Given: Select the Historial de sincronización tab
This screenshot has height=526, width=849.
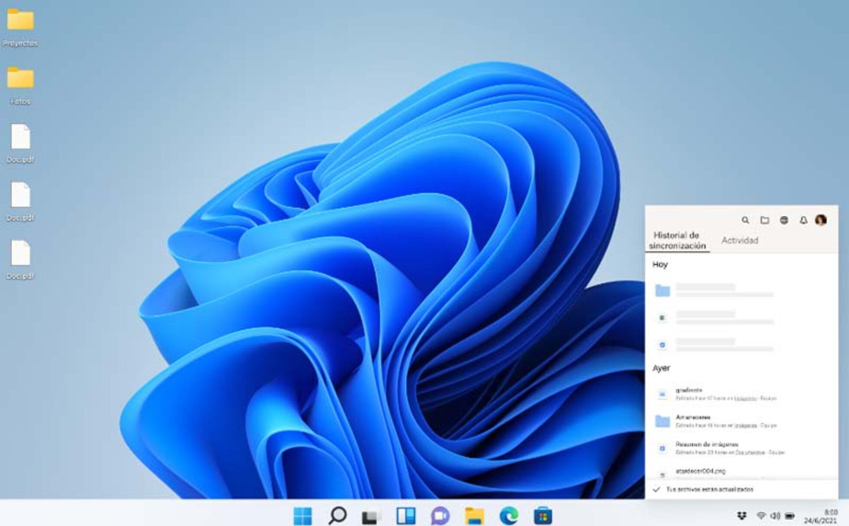Looking at the screenshot, I should point(678,241).
